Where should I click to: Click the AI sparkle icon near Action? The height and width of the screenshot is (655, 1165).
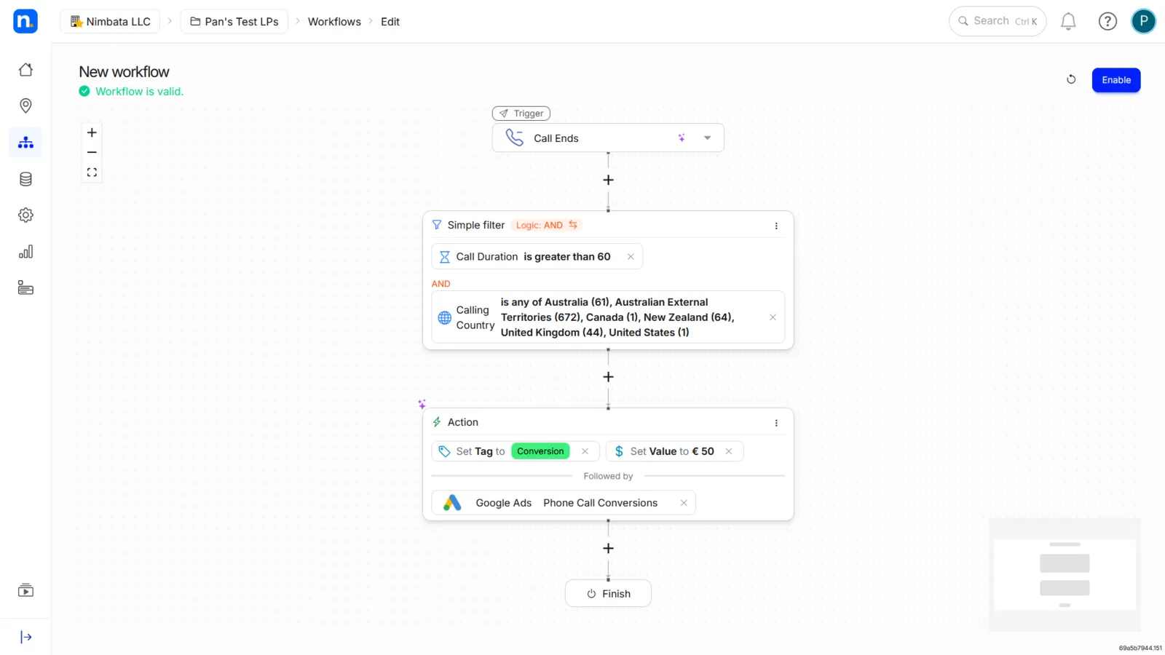coord(422,404)
